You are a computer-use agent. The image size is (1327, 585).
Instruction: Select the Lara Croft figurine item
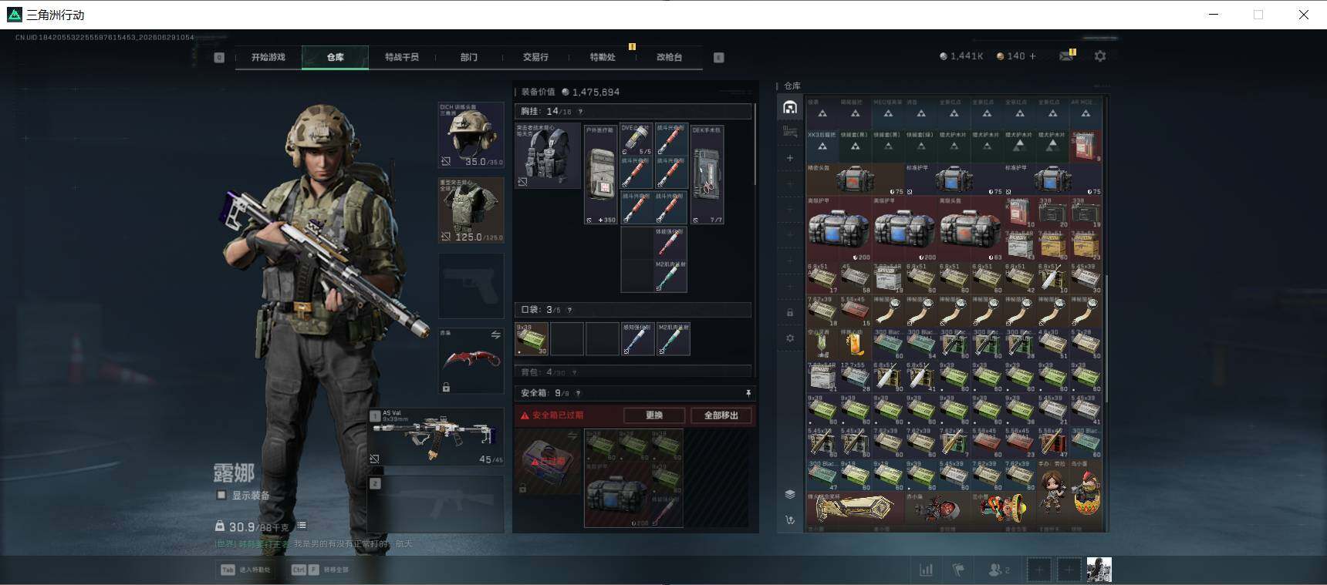coord(1053,493)
